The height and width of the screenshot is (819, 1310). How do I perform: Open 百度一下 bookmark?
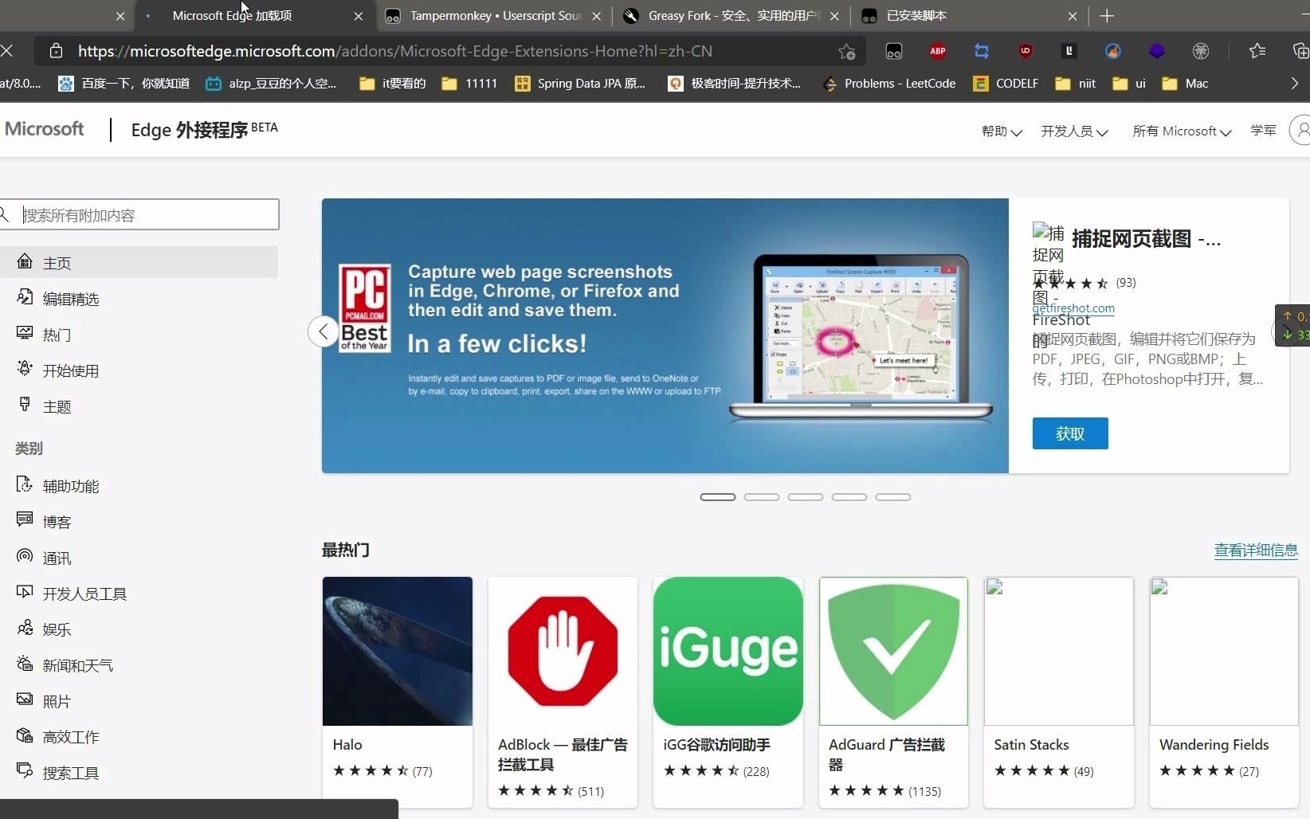coord(124,83)
